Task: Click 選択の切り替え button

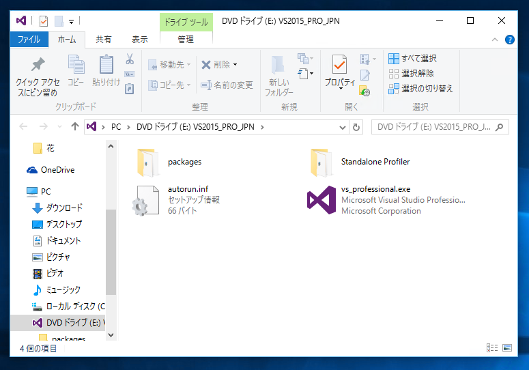Action: click(x=420, y=88)
